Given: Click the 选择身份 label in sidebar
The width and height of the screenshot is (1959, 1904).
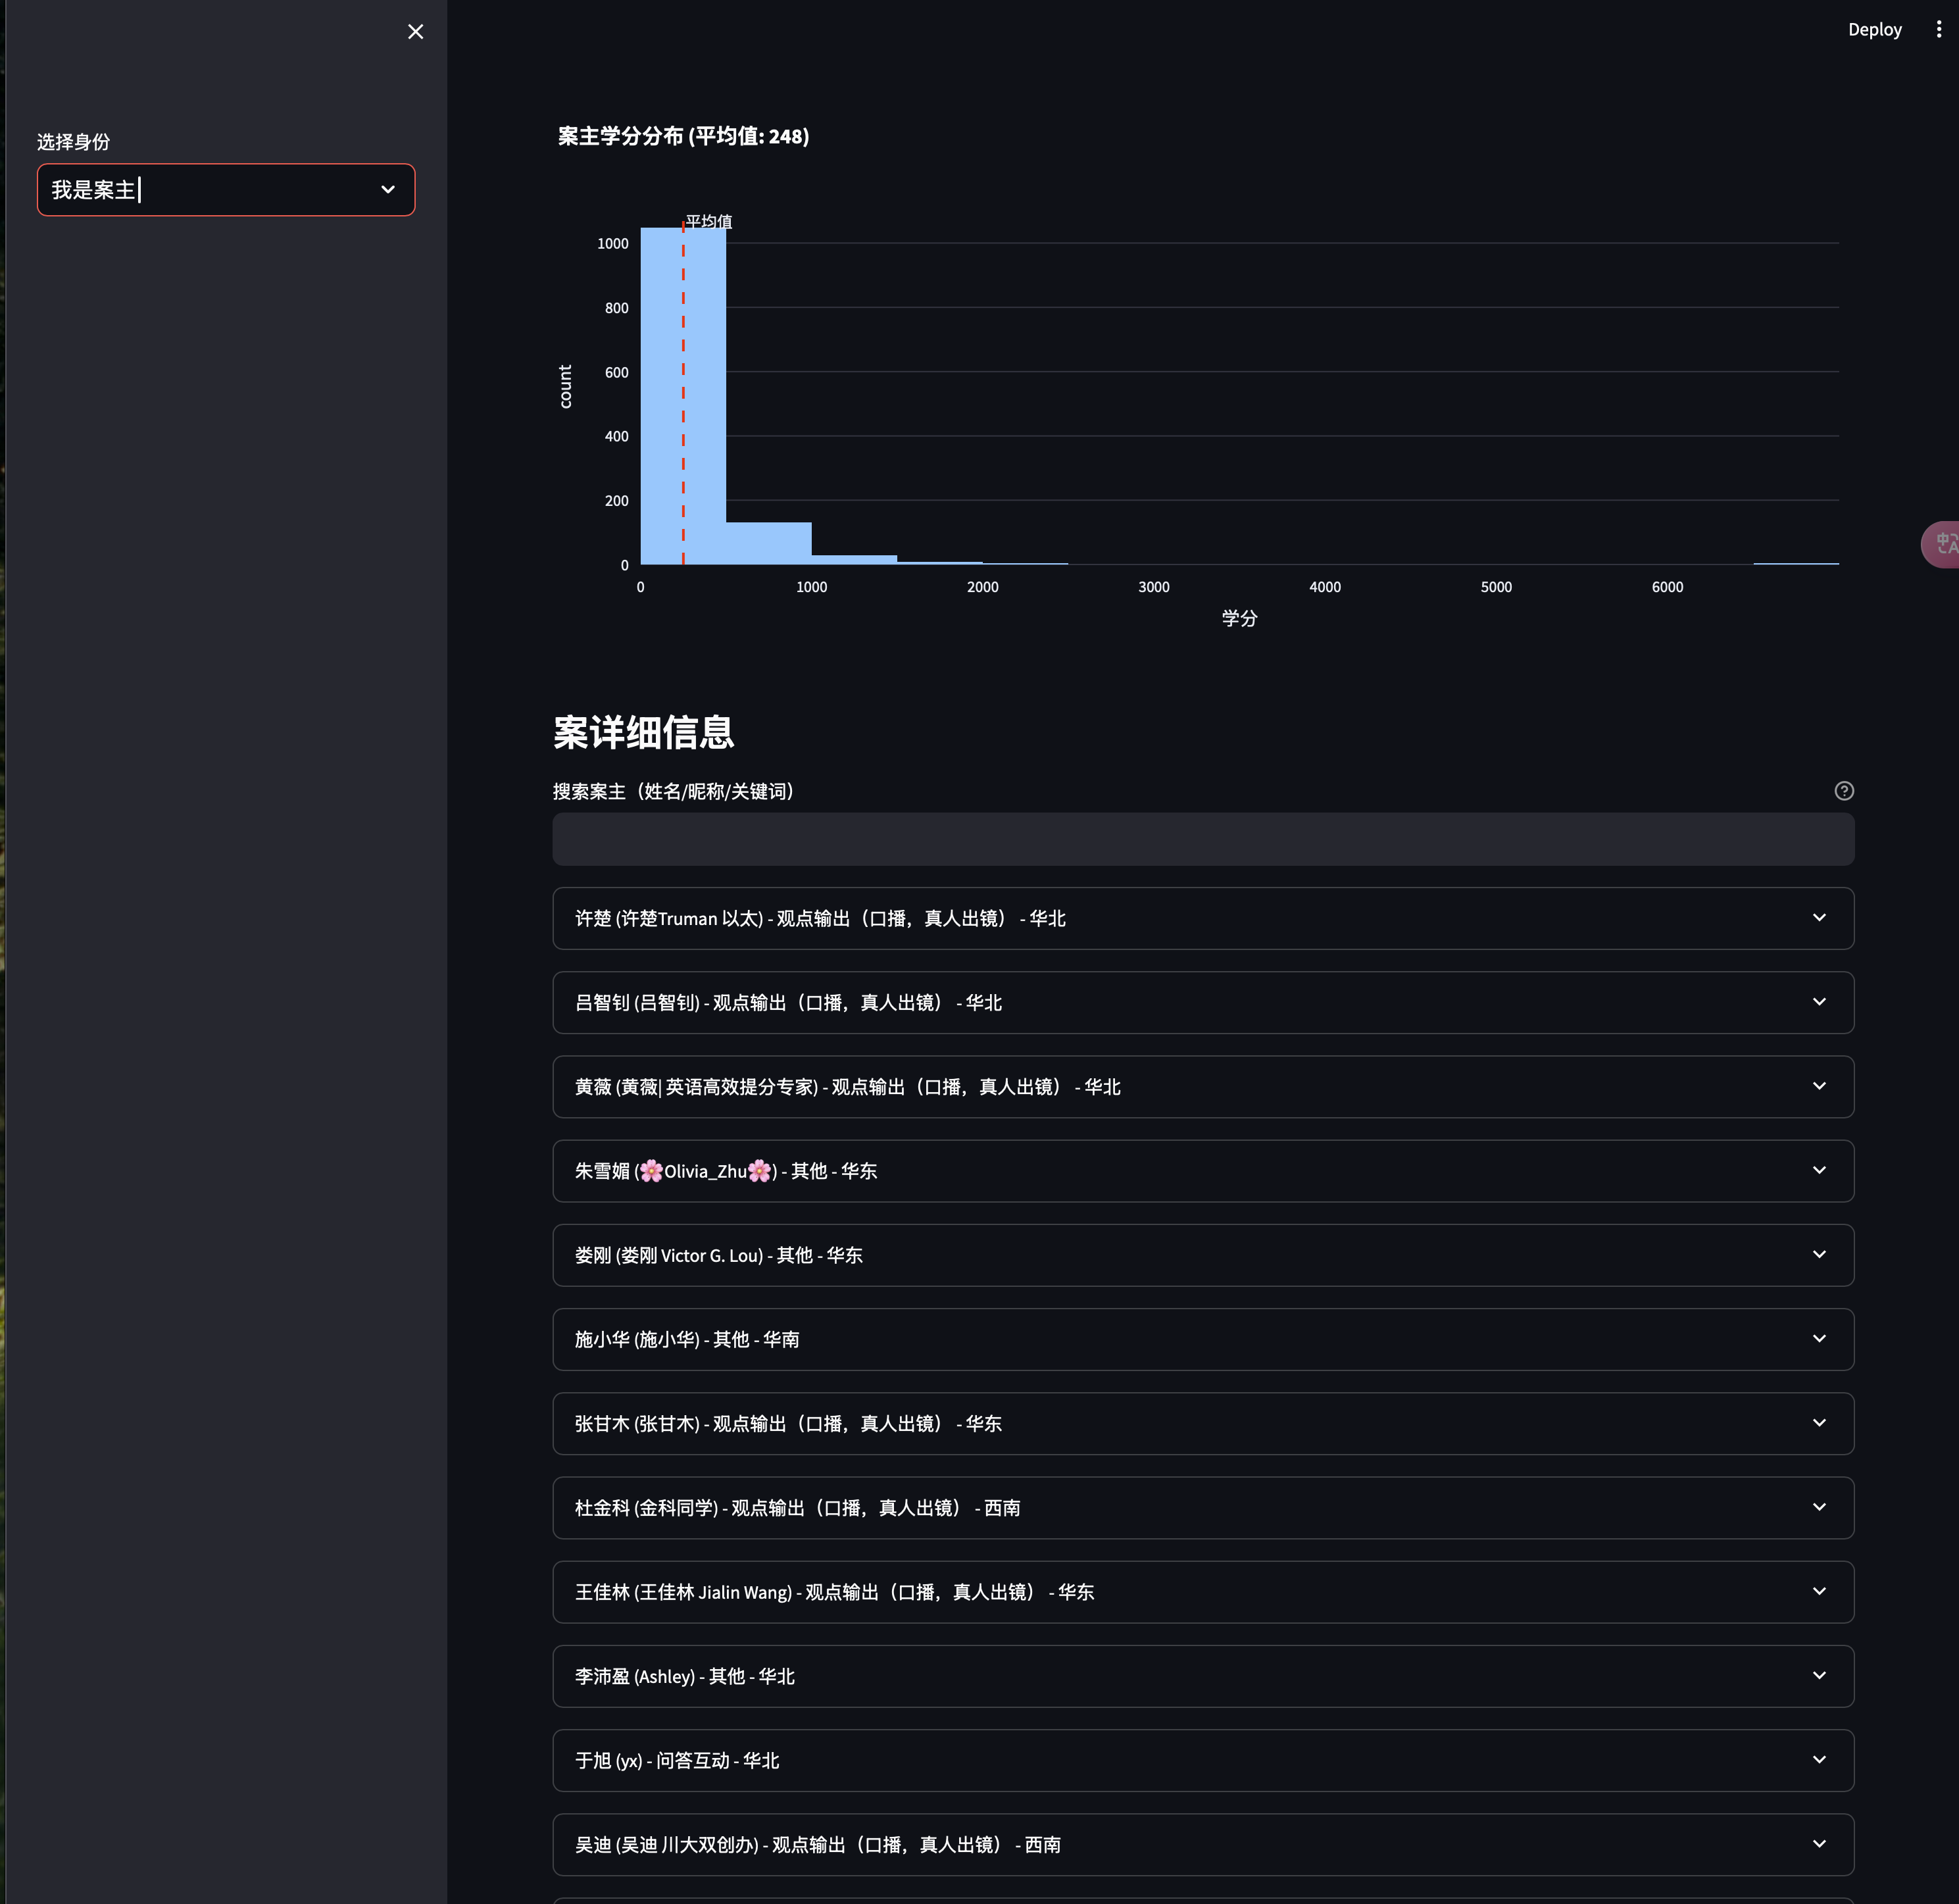Looking at the screenshot, I should coord(73,142).
